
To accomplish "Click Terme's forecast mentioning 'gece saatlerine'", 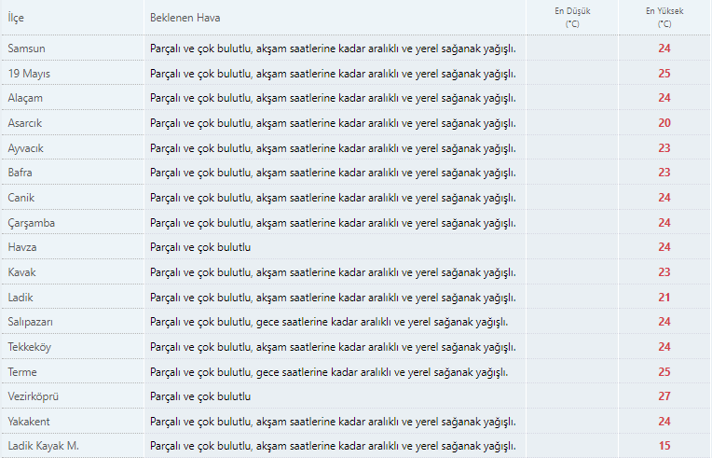I will [329, 372].
